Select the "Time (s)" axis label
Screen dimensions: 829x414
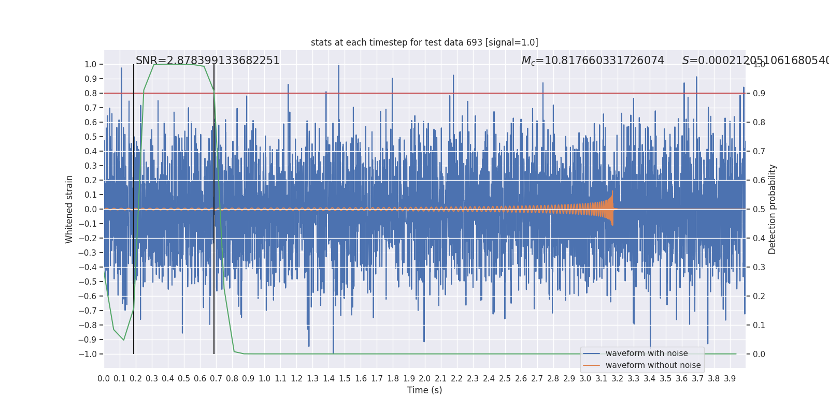[x=425, y=390]
